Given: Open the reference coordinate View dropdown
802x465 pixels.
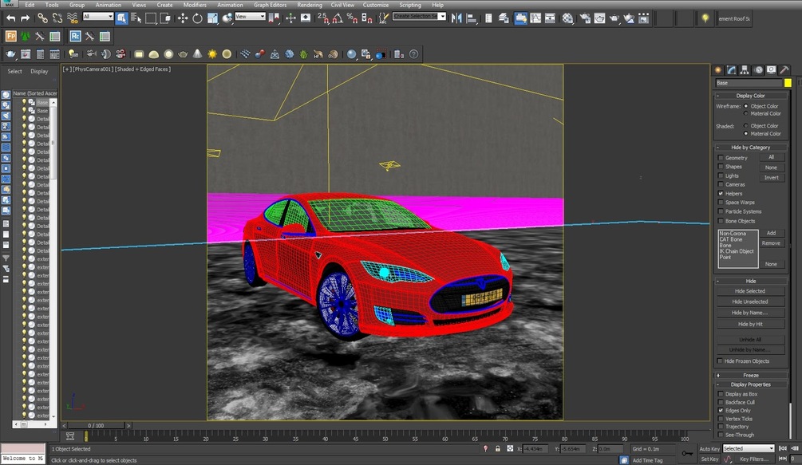Looking at the screenshot, I should pyautogui.click(x=250, y=17).
